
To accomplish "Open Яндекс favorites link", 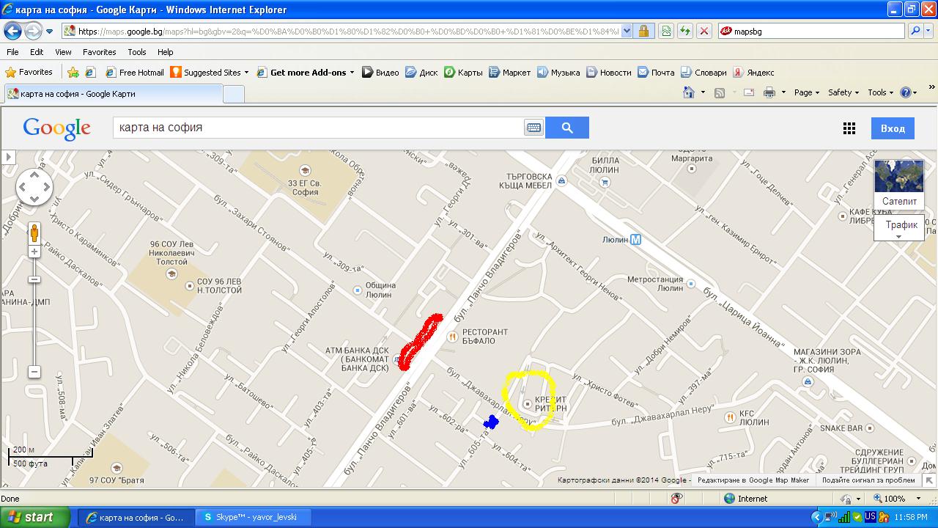I will click(754, 72).
